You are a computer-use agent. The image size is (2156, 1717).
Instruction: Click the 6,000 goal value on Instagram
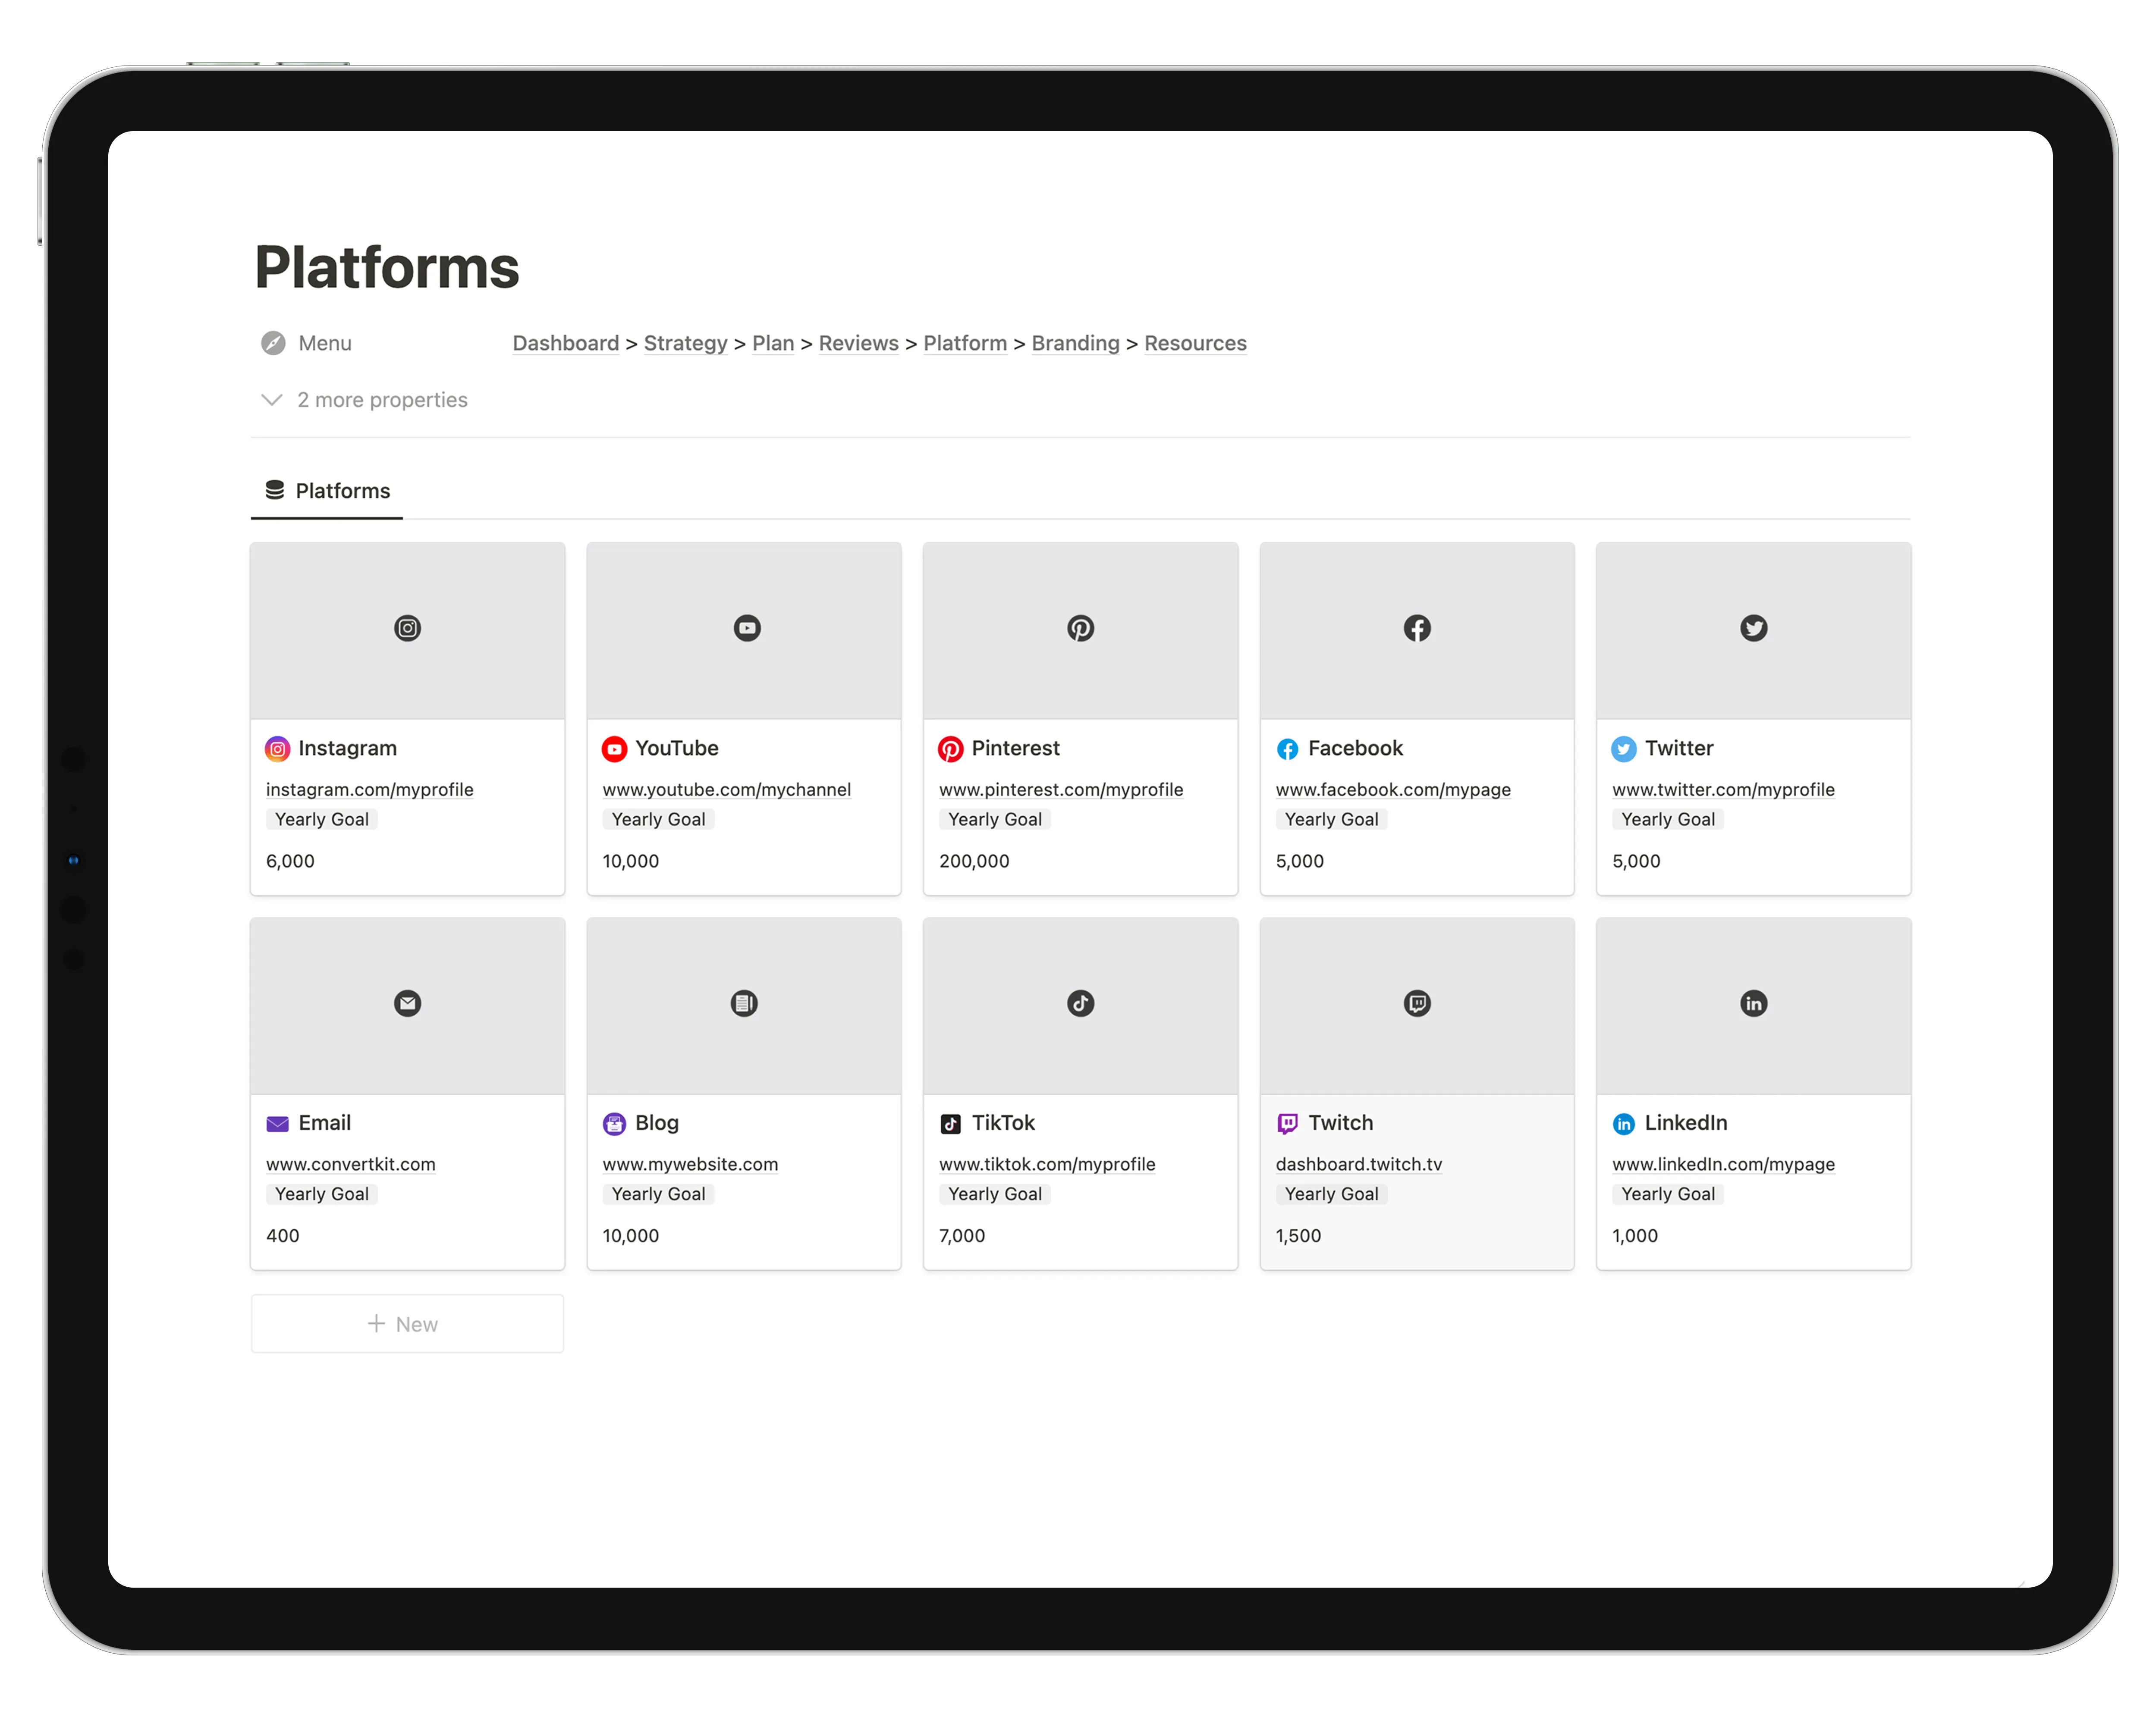pos(290,862)
